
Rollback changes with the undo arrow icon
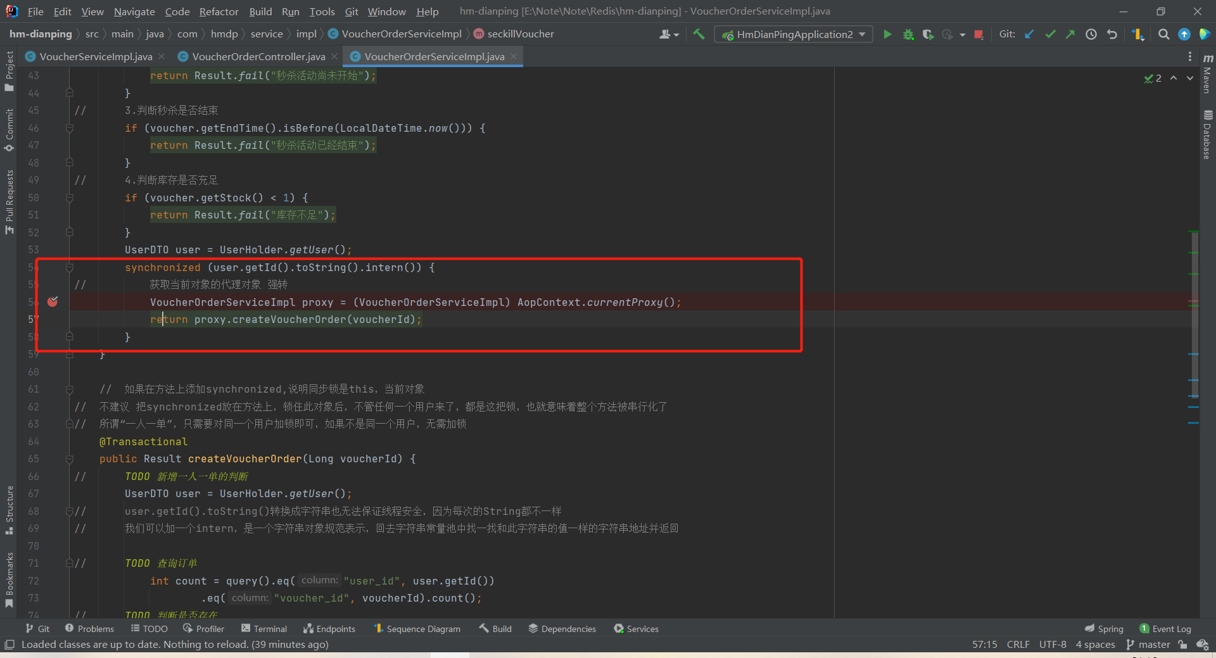click(1111, 34)
